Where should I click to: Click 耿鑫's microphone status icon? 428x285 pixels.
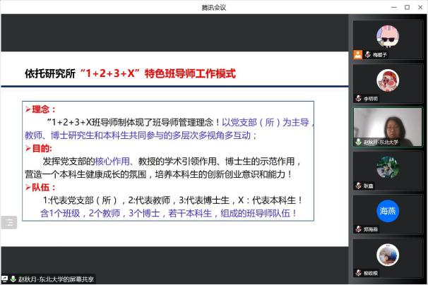[x=359, y=186]
